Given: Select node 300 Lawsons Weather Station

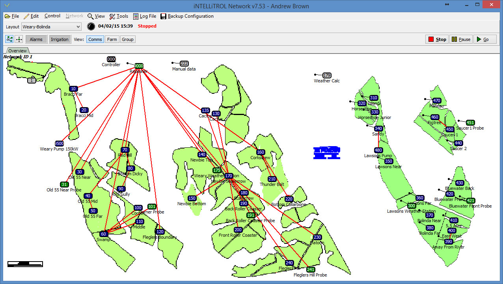Looking at the screenshot, I should click(x=412, y=206).
